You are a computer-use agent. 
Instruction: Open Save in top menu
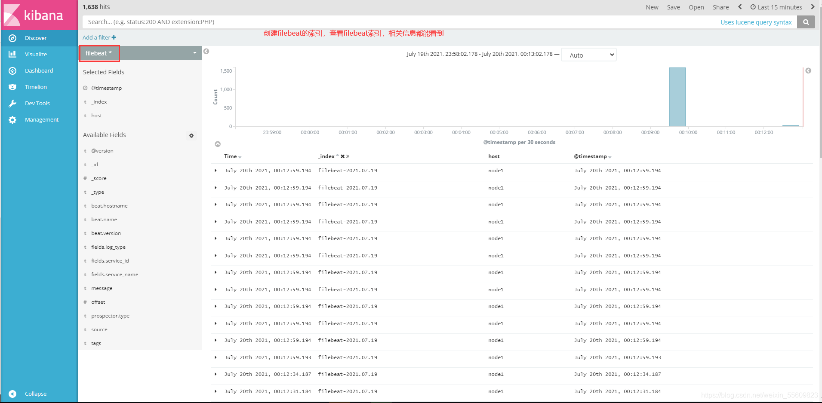click(x=674, y=7)
